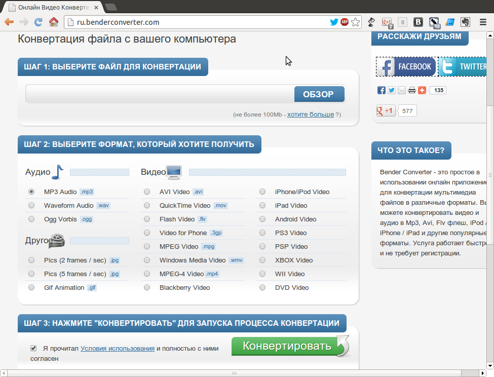Click the Adblock Plus icon in address bar

345,22
